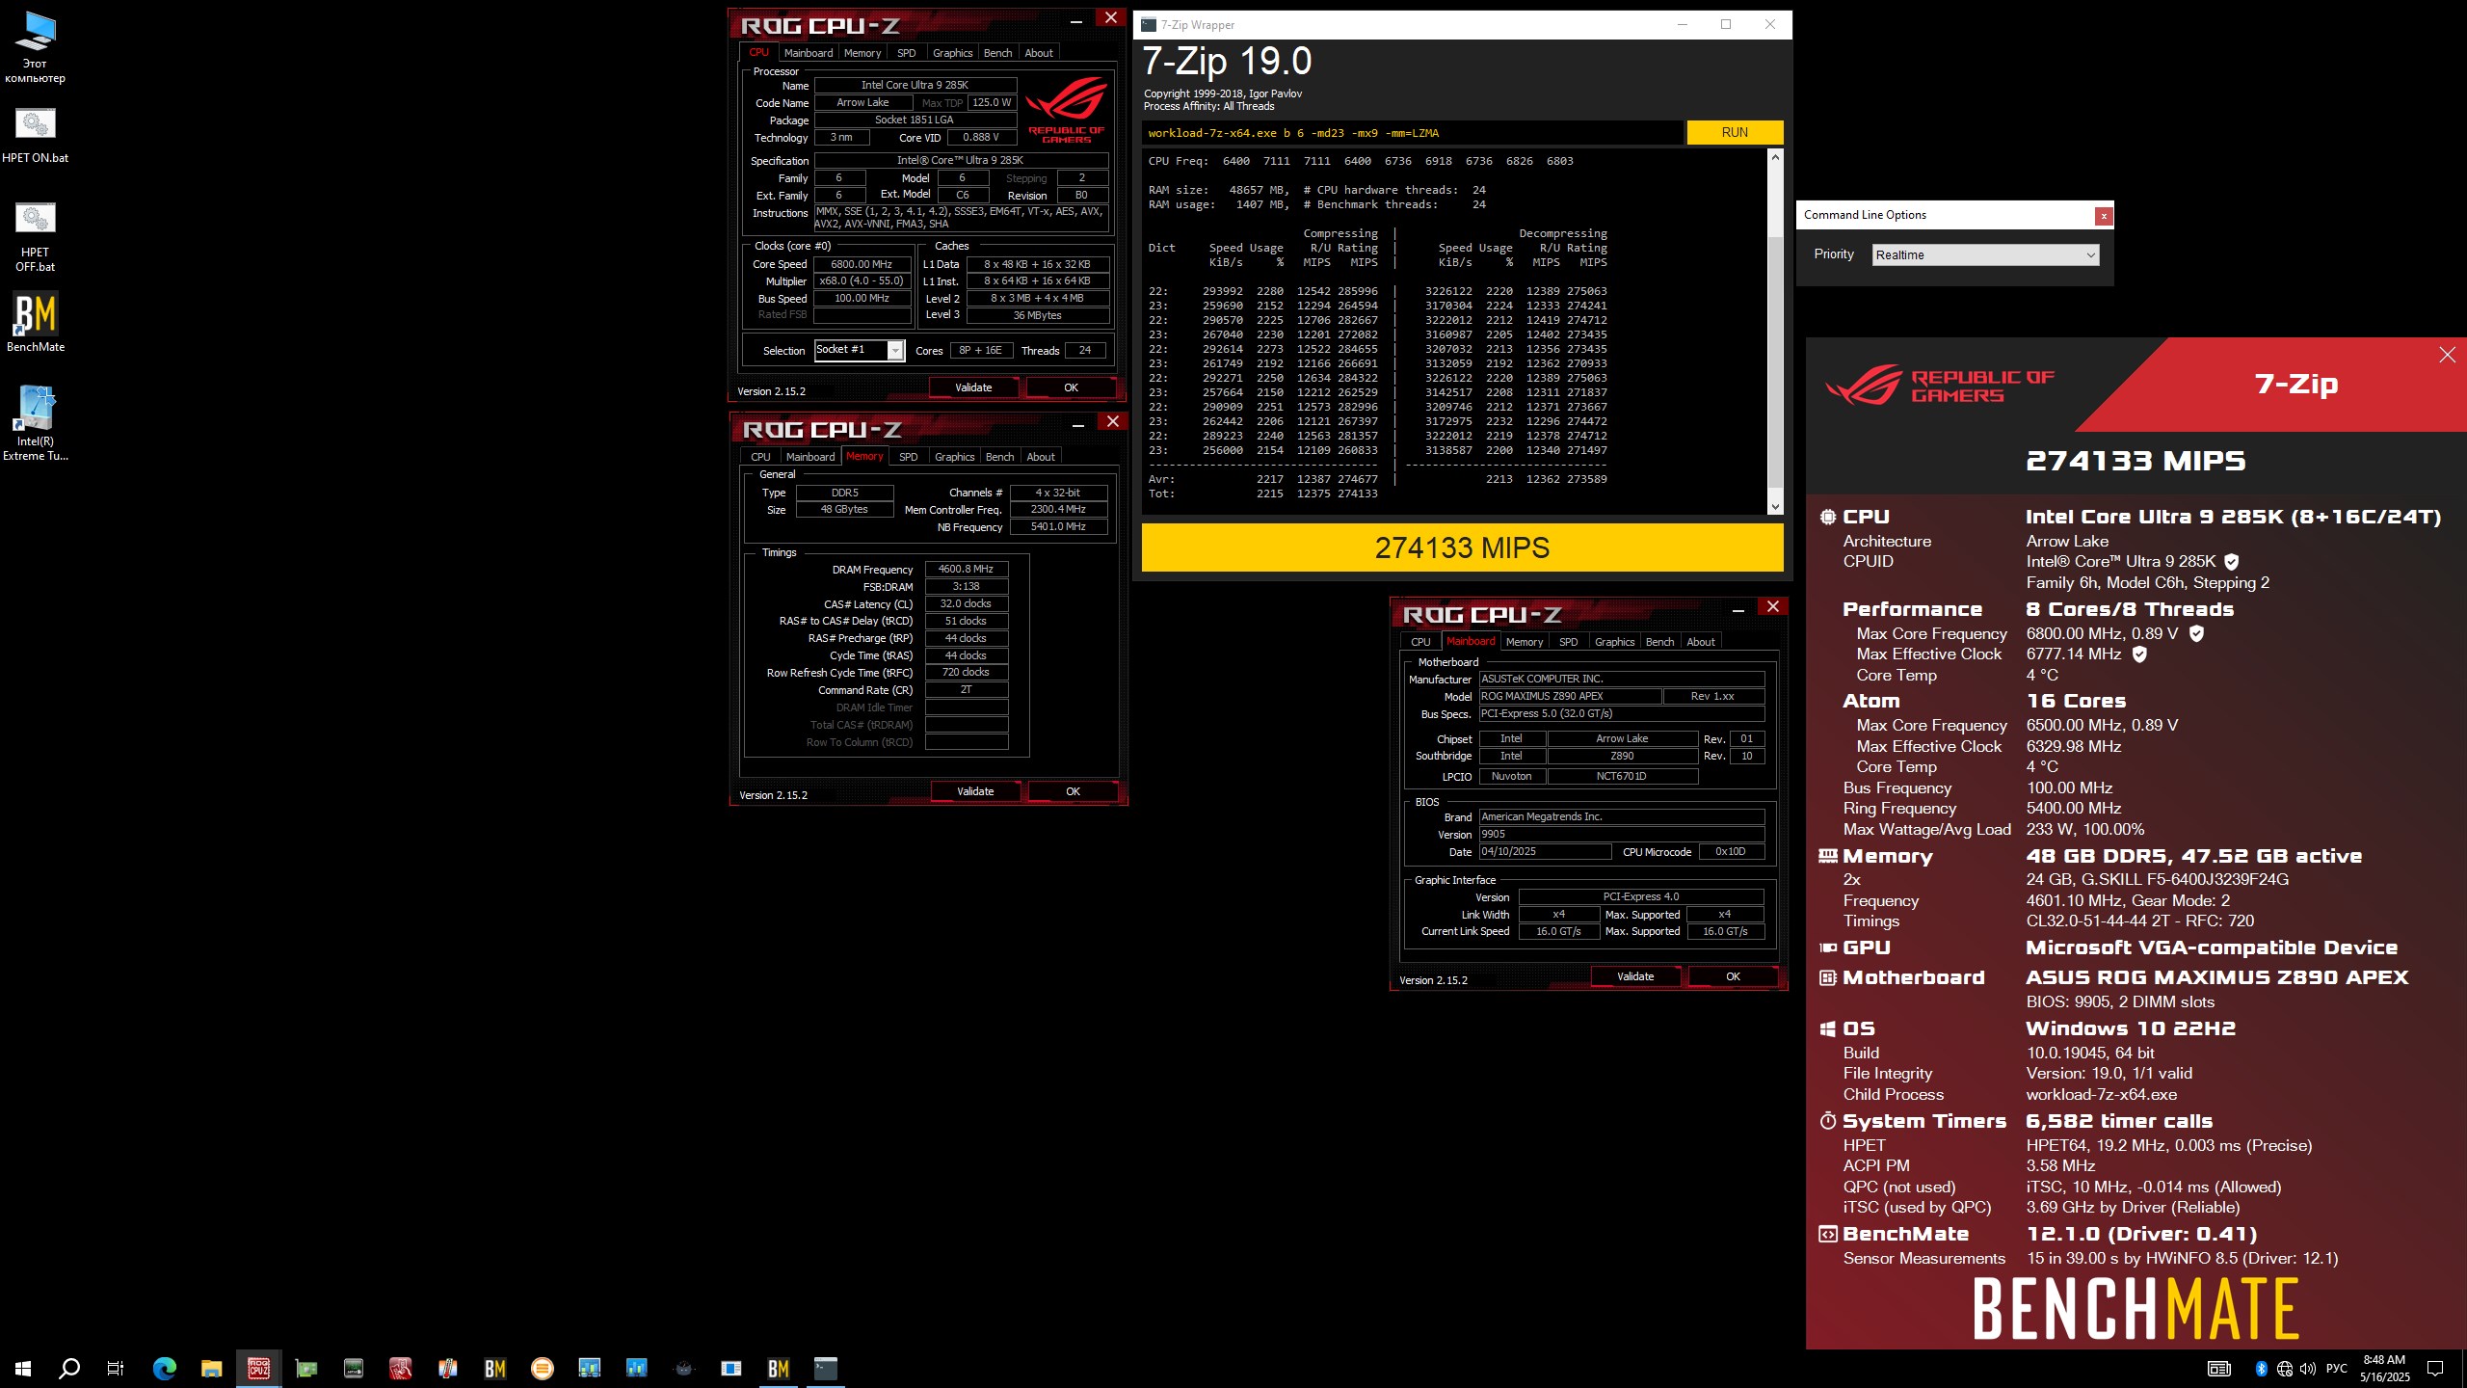This screenshot has height=1388, width=2467.
Task: Select the BenchMate desktop shortcut
Action: coord(36,322)
